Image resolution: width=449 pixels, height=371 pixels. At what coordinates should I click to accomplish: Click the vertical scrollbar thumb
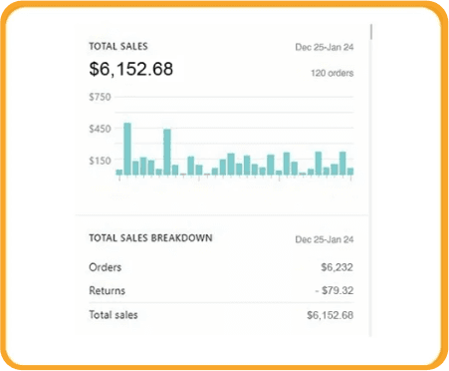pos(371,32)
